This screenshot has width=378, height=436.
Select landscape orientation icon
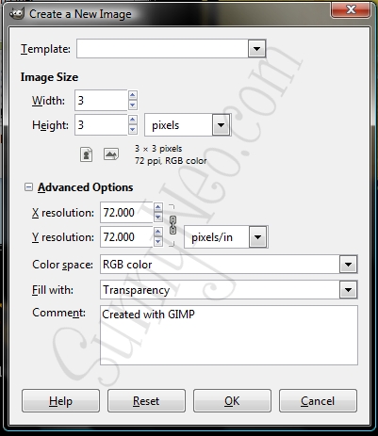click(x=111, y=154)
